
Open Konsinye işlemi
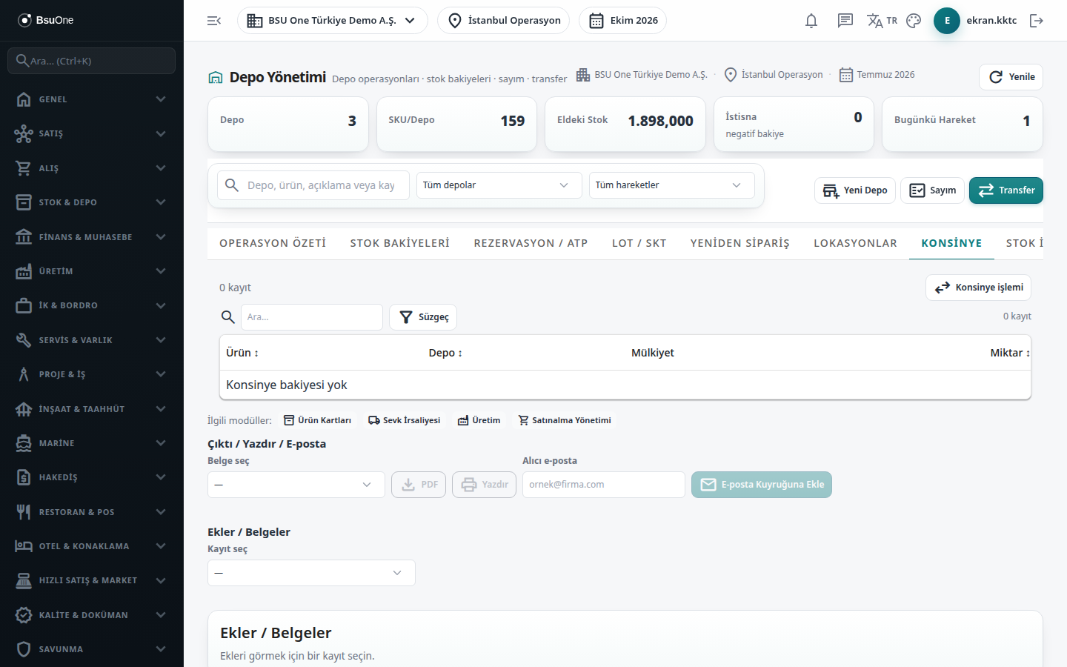tap(978, 288)
